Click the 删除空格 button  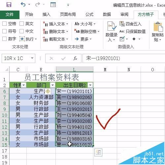tap(87, 31)
